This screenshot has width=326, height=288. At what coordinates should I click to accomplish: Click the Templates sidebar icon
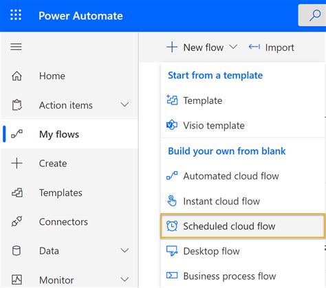pyautogui.click(x=17, y=192)
